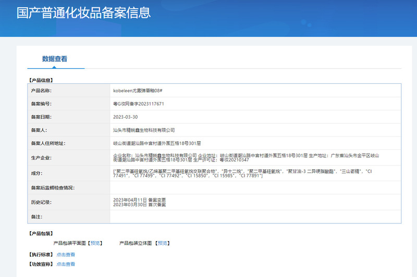The image size is (417, 277).
Task: Click 点击查看 next to 功效宣称
Action: 66,265
